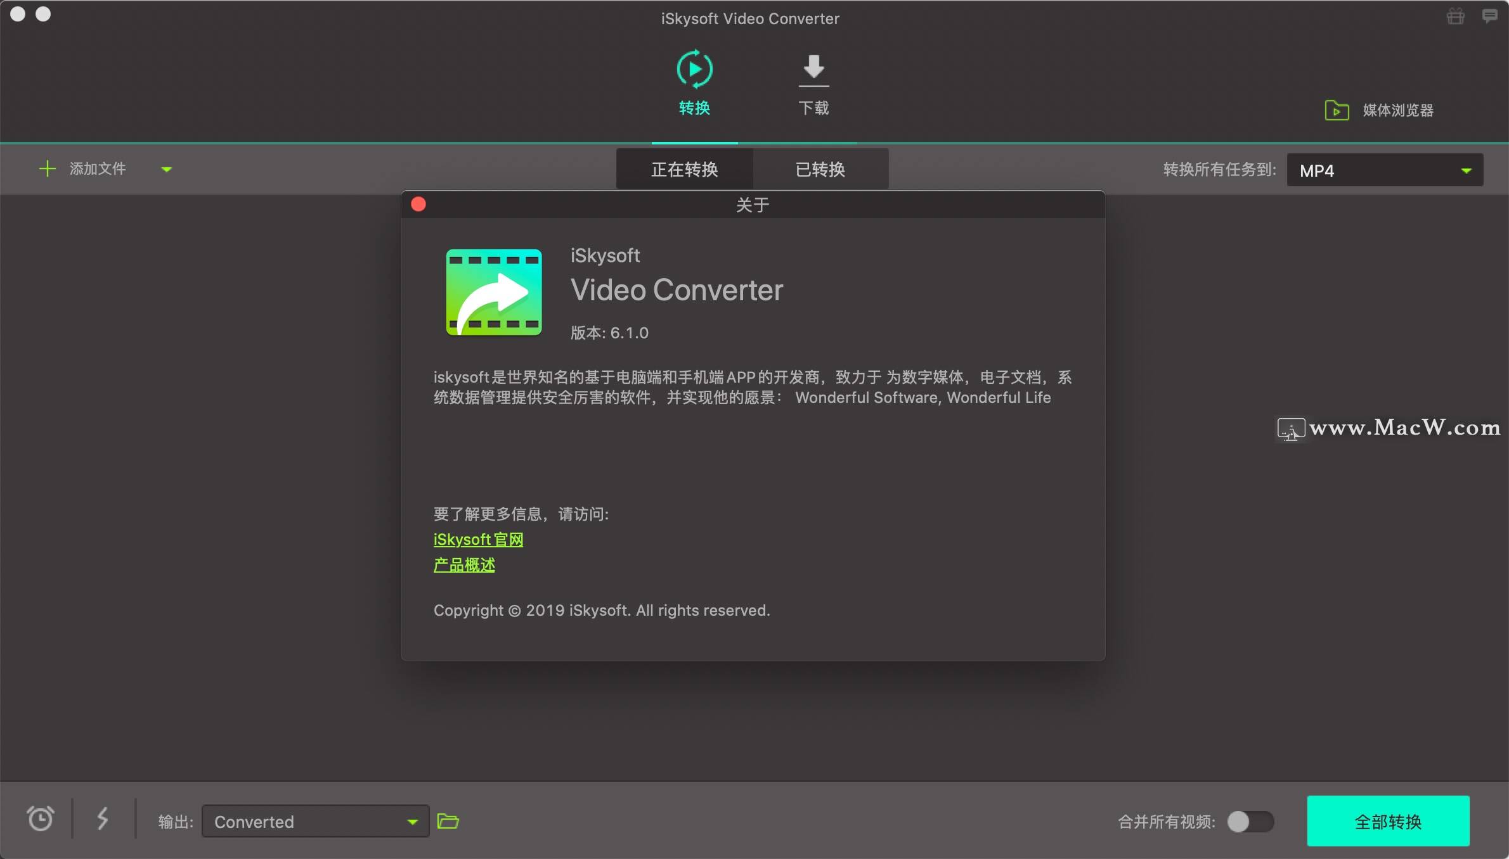The height and width of the screenshot is (859, 1509).
Task: Open the schedule alarm clock icon
Action: [x=39, y=820]
